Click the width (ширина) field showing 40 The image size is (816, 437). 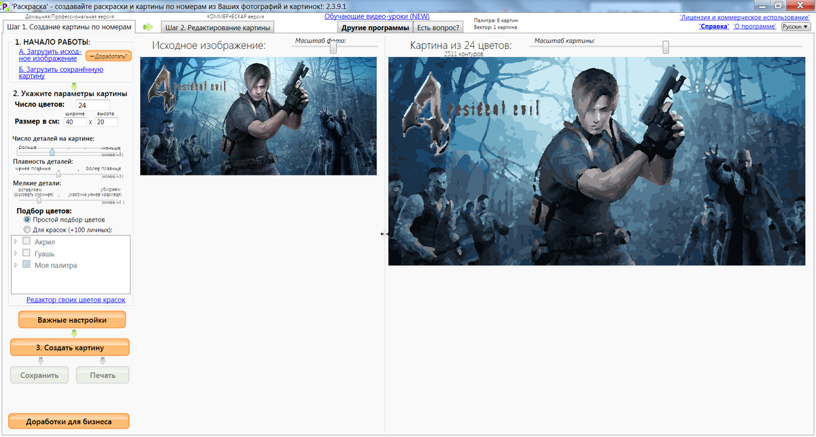tap(74, 122)
